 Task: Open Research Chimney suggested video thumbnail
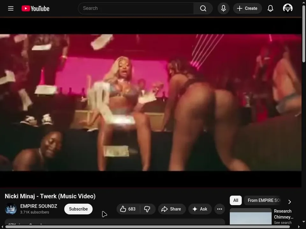tap(251, 217)
